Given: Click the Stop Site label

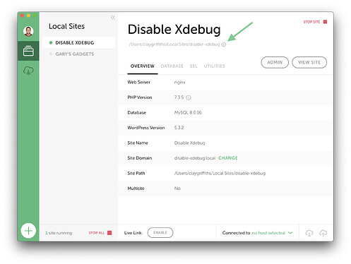Looking at the screenshot, I should 311,22.
